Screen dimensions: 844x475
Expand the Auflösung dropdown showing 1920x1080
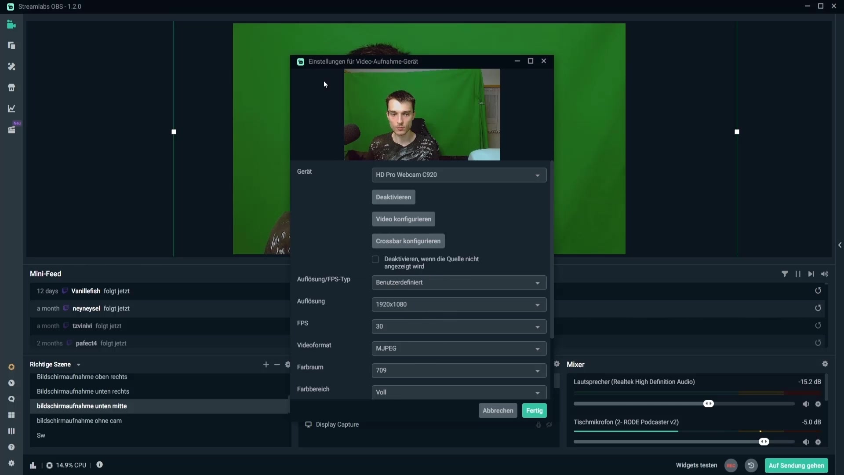tap(459, 304)
